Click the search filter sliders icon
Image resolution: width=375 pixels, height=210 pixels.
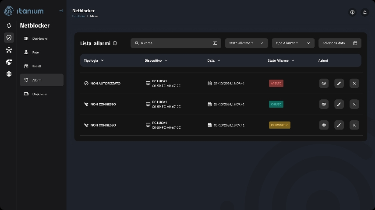pyautogui.click(x=215, y=43)
